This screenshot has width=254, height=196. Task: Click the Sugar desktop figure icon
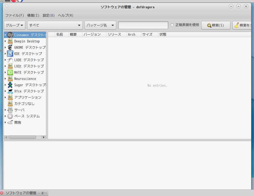10,85
